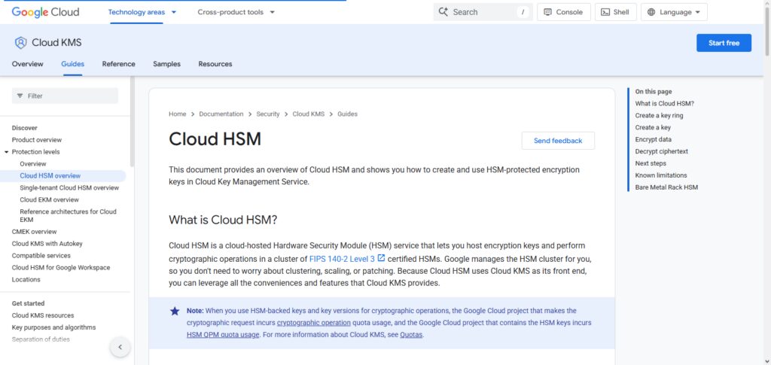771x365 pixels.
Task: Go to Security in the breadcrumb
Action: click(x=267, y=114)
